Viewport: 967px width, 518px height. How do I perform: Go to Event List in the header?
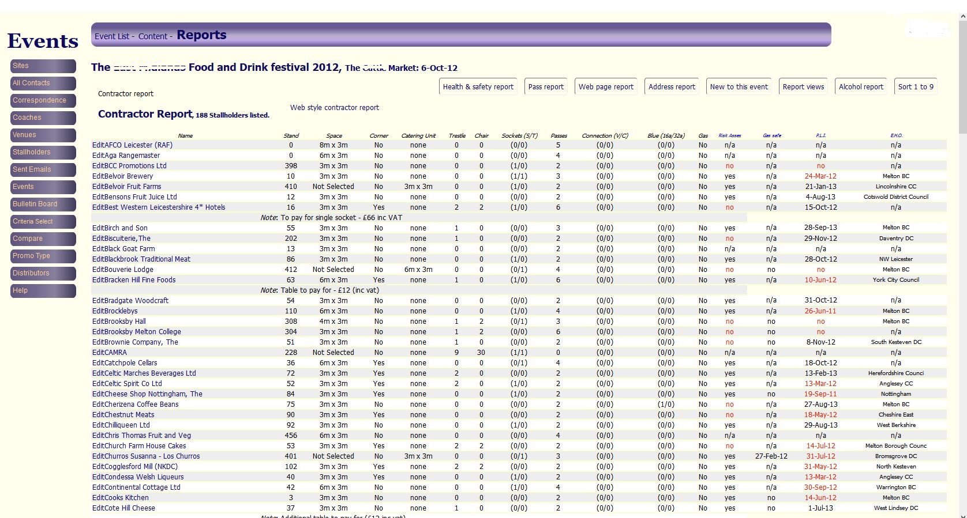(112, 36)
